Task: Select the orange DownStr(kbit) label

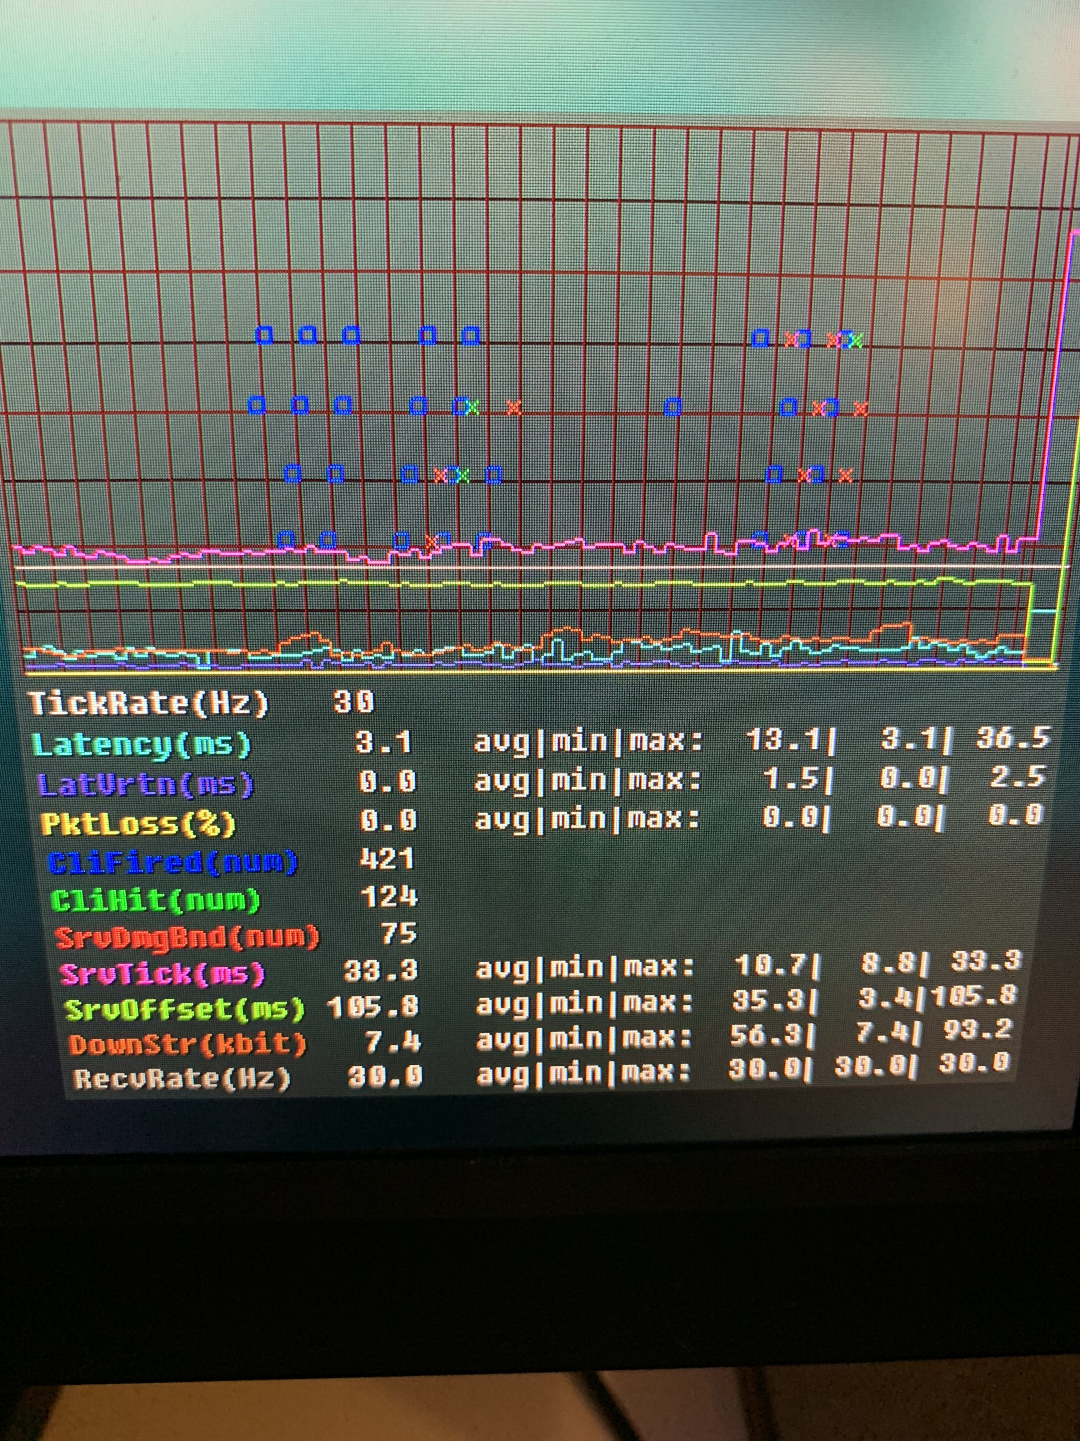Action: pos(187,1045)
